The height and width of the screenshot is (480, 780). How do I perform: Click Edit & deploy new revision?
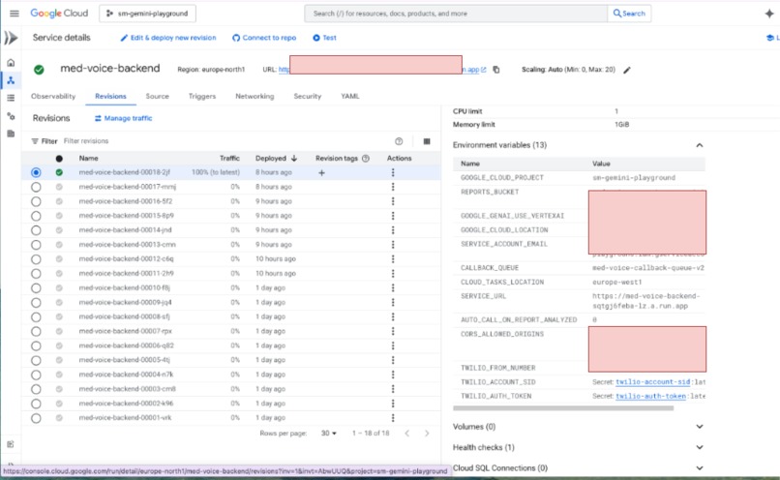pos(168,38)
